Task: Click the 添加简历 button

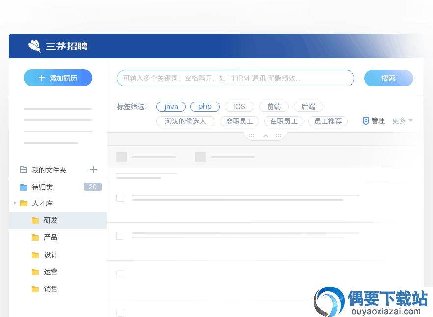Action: tap(58, 78)
